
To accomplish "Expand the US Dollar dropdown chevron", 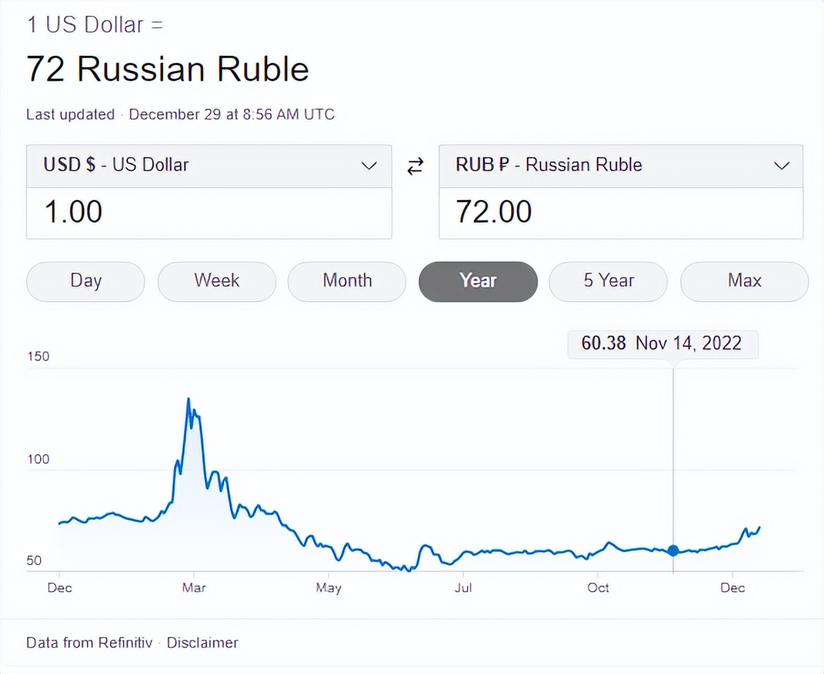I will (x=368, y=166).
